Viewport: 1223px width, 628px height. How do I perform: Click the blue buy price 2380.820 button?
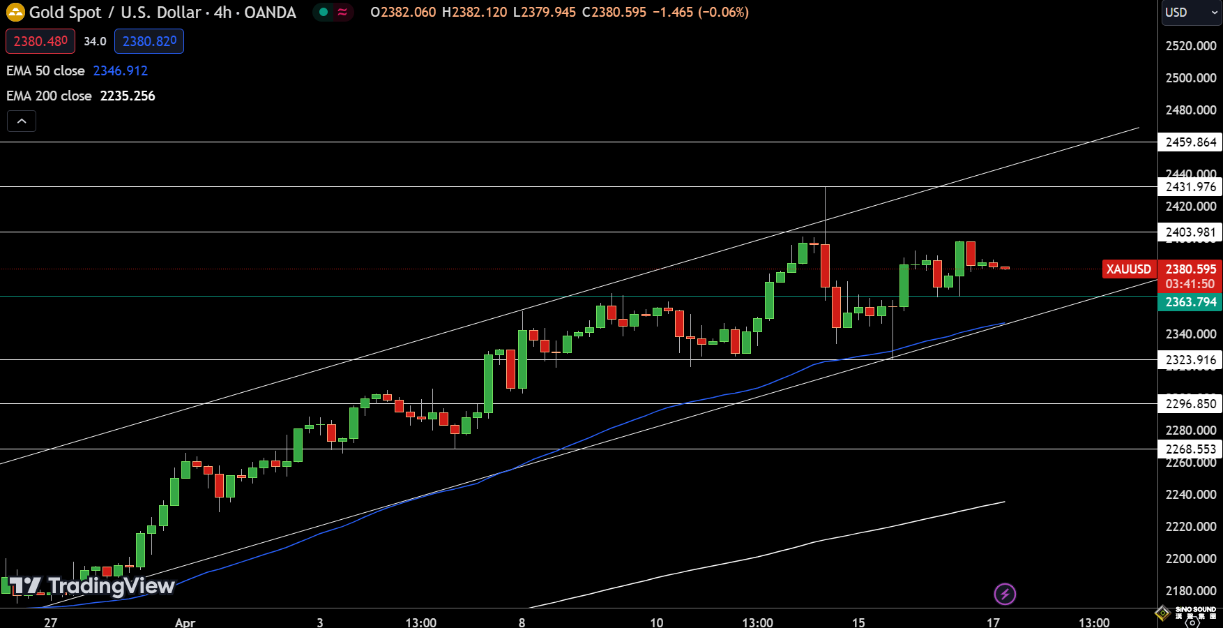(149, 41)
